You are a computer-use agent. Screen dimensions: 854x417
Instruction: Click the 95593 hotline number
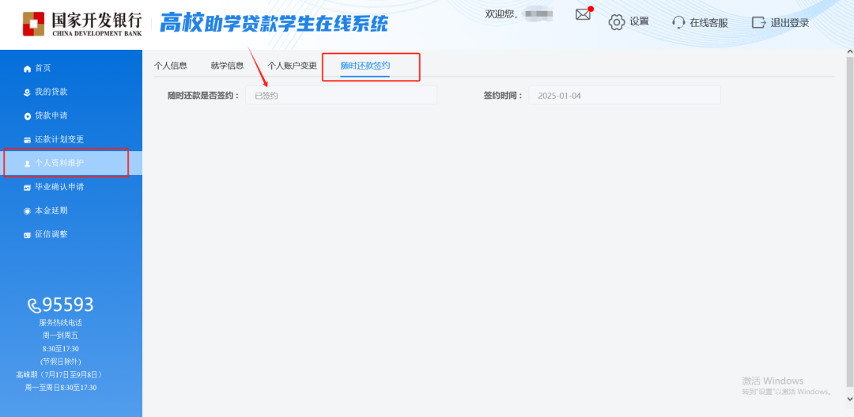(68, 305)
